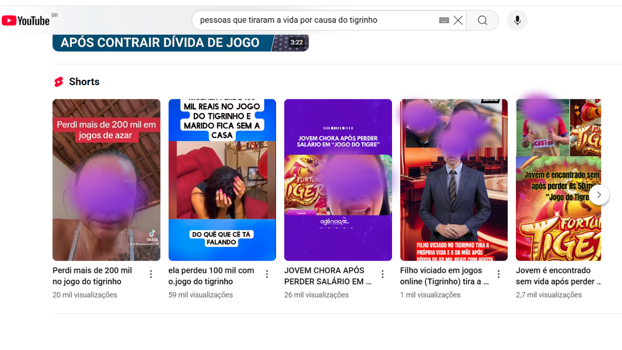
Task: Click '26 mil visualizações' view count
Action: point(316,295)
